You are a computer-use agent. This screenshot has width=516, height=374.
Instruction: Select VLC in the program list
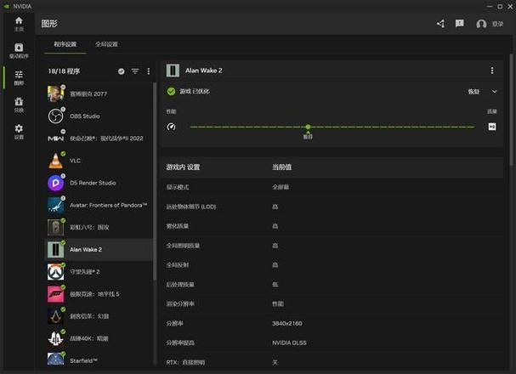pos(99,161)
